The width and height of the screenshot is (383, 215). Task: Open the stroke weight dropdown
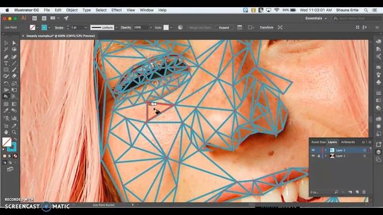coord(86,27)
